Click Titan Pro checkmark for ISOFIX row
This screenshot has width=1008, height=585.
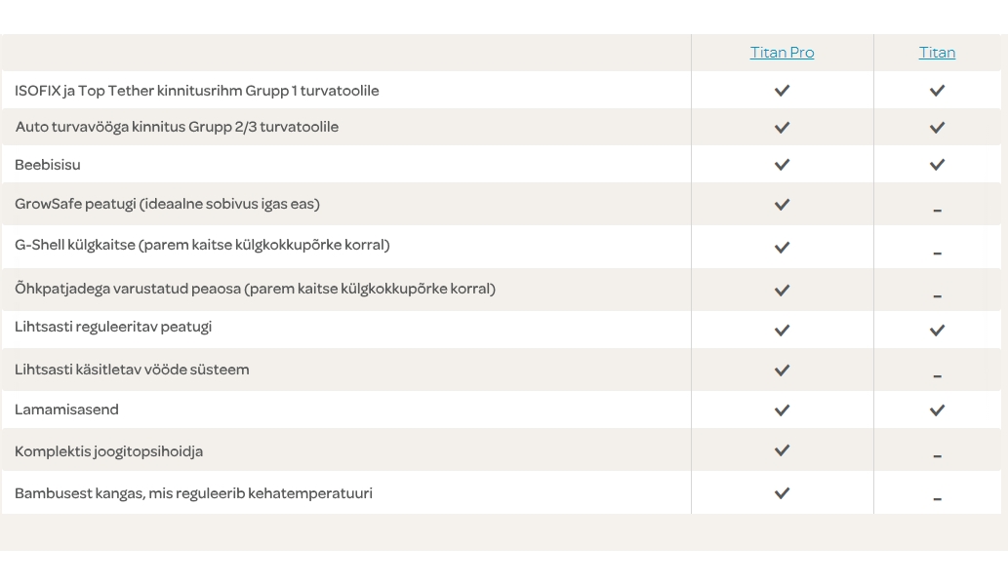coord(782,91)
